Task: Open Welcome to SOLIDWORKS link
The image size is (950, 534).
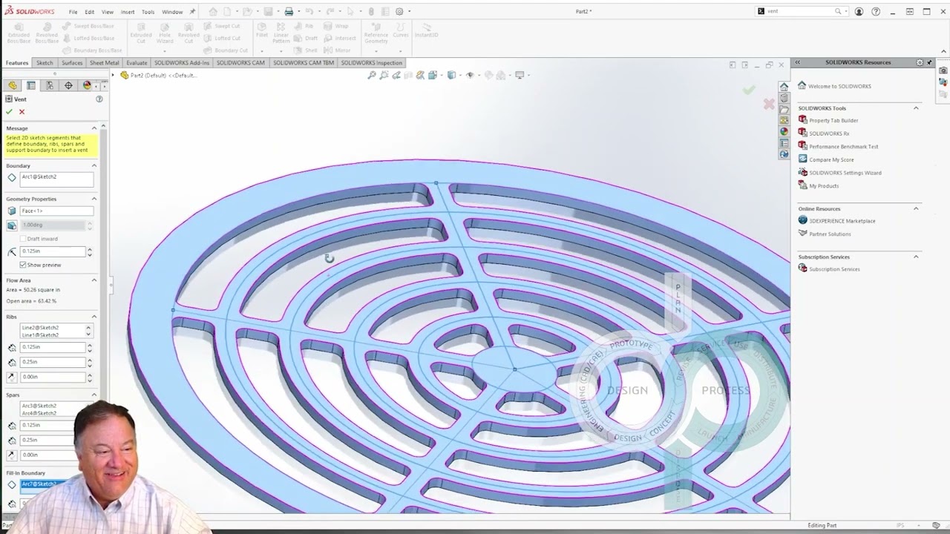Action: click(840, 86)
